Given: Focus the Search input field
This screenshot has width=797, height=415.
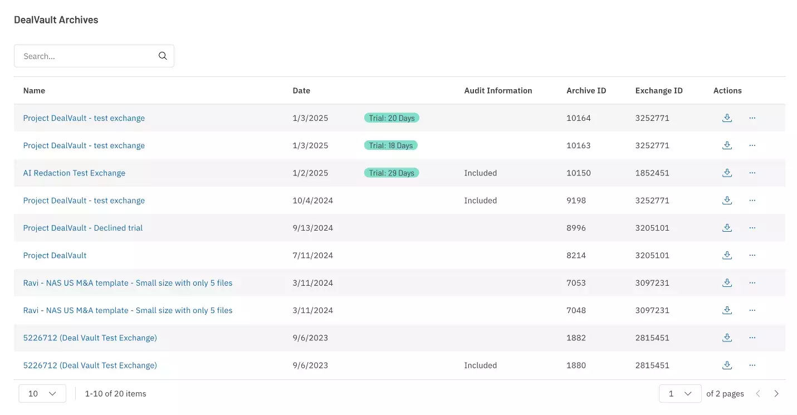Looking at the screenshot, I should coord(86,56).
